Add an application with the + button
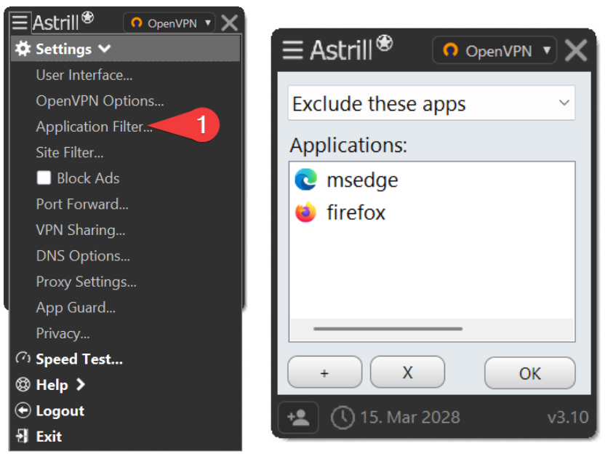The width and height of the screenshot is (605, 454). point(324,373)
